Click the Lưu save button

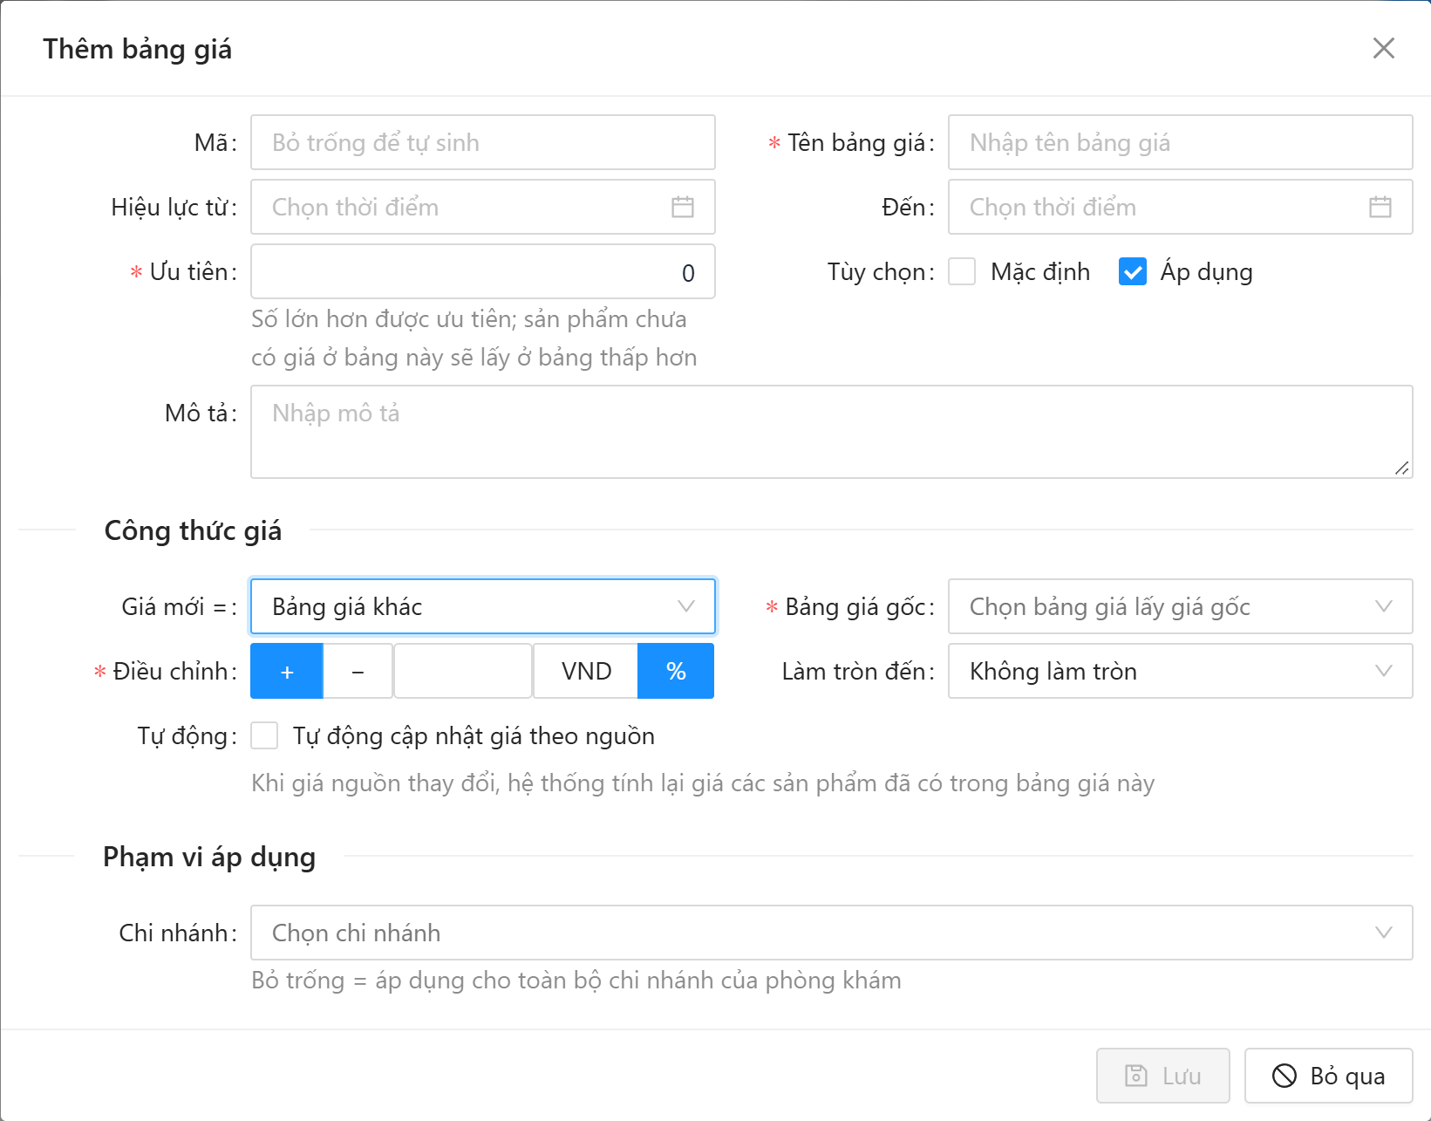click(x=1163, y=1076)
